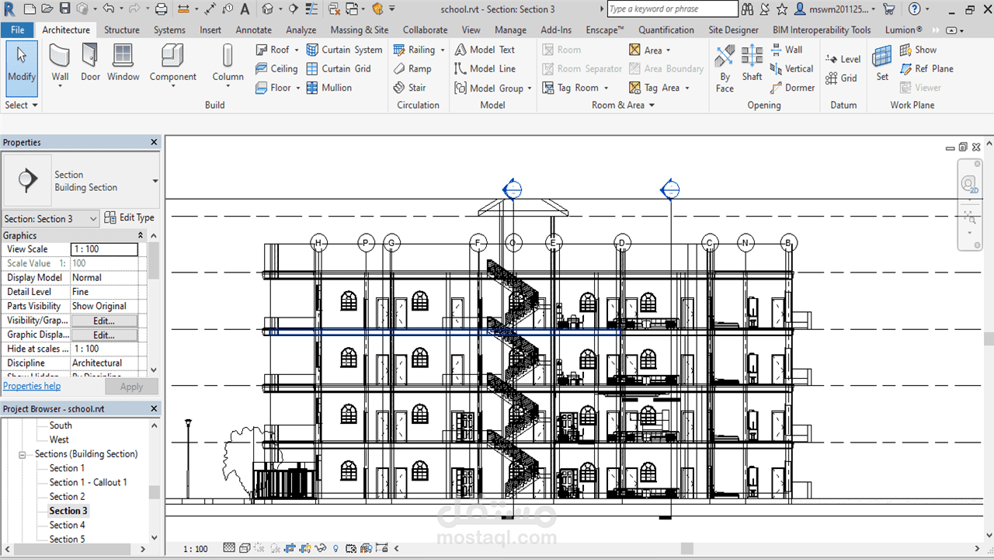Open the Railing dropdown arrow

tap(443, 50)
